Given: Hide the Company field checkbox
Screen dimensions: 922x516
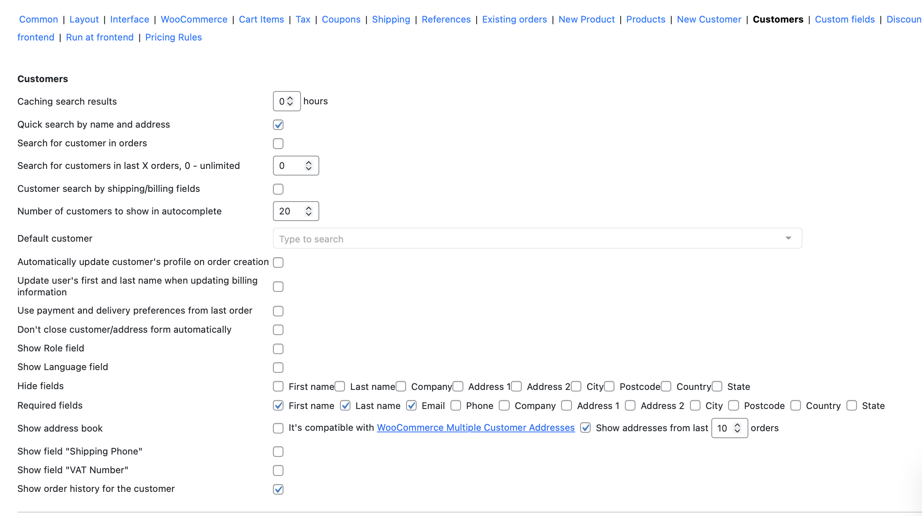Looking at the screenshot, I should (x=401, y=386).
